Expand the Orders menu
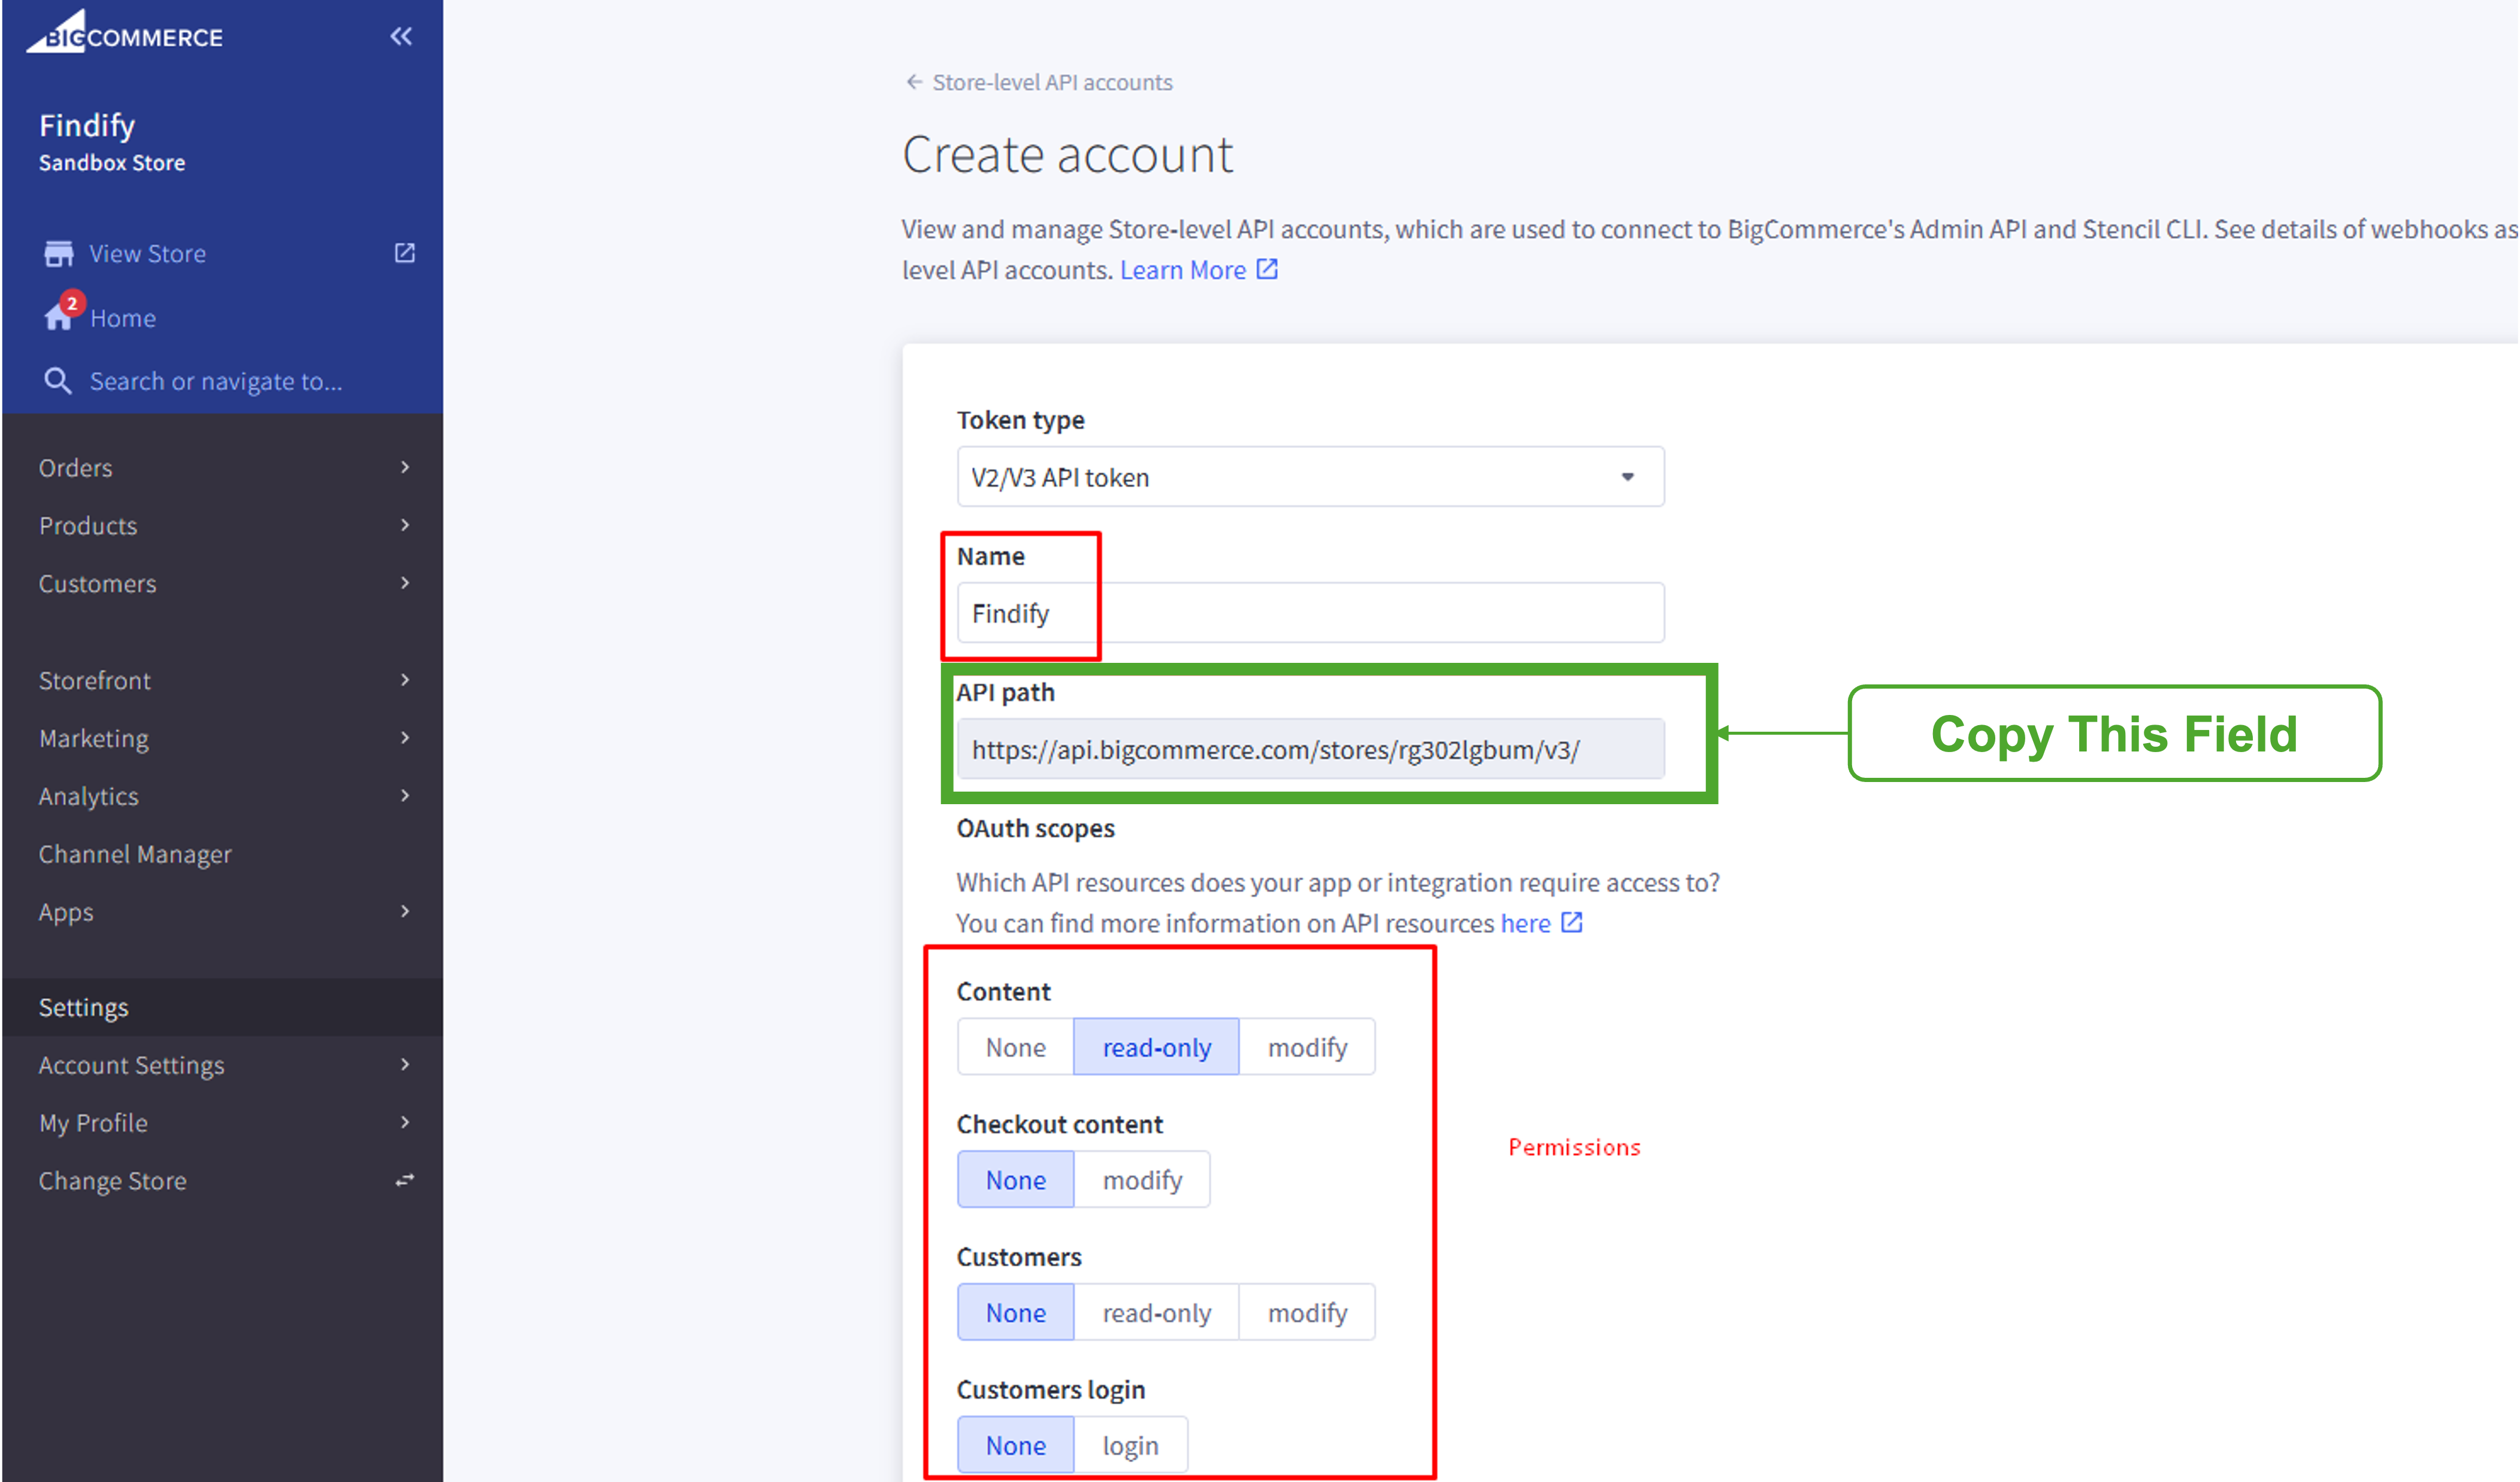Viewport: 2520px width, 1482px height. point(222,468)
